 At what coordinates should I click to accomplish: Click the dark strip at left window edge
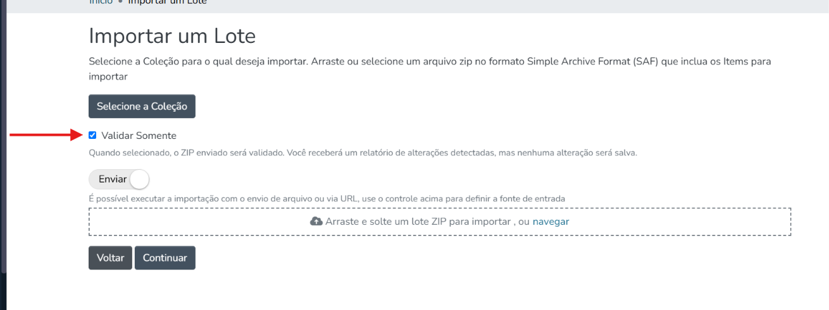click(x=3, y=136)
